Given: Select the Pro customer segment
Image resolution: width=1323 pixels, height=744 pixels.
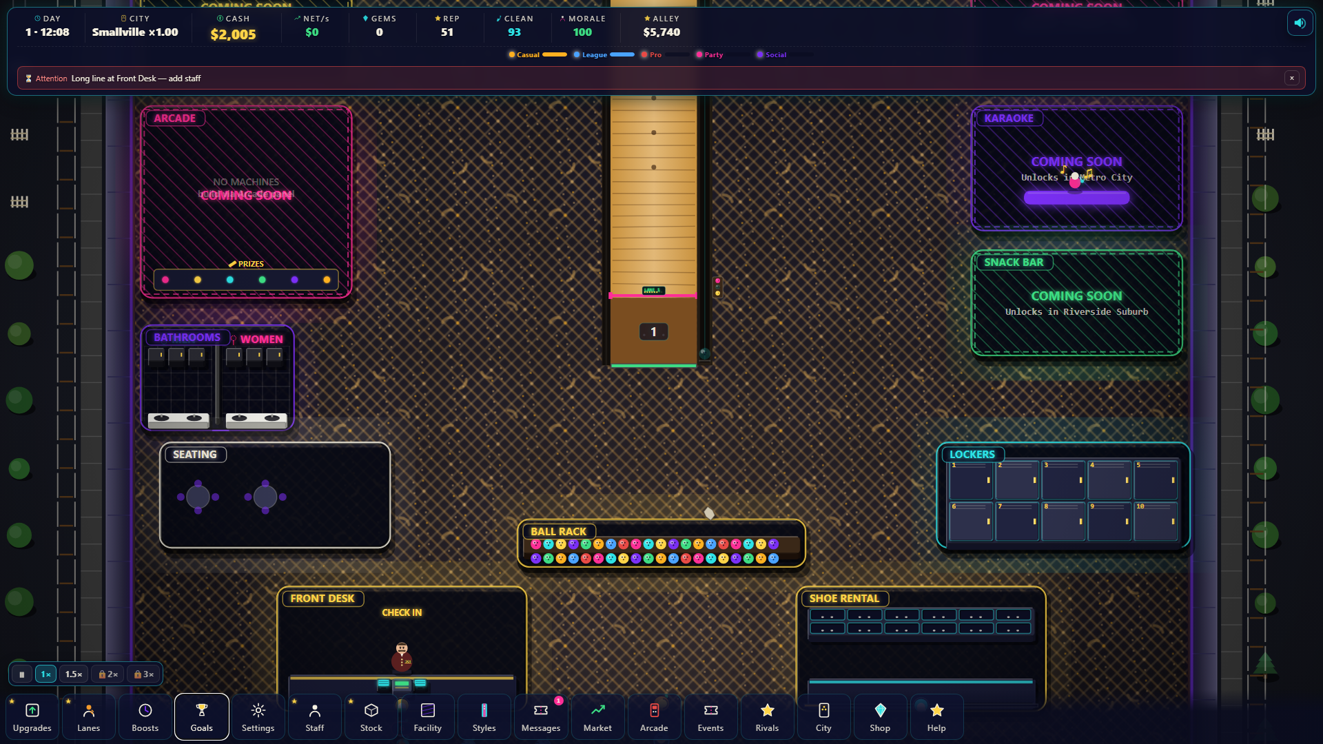Looking at the screenshot, I should click(664, 54).
